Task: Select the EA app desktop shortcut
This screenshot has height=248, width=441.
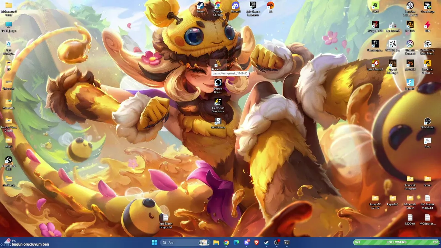Action: click(270, 8)
